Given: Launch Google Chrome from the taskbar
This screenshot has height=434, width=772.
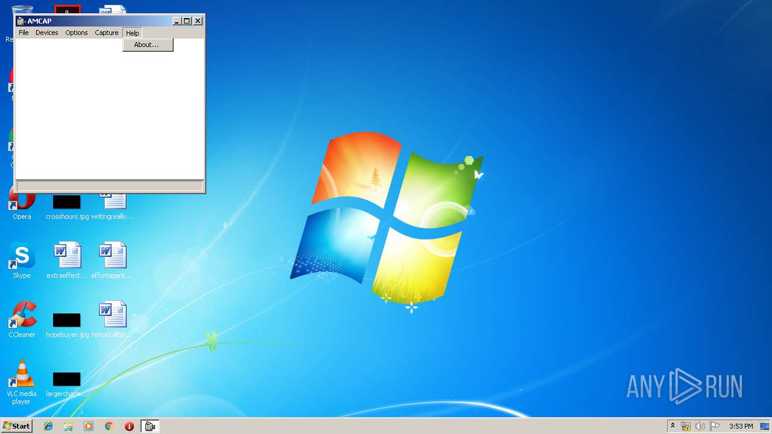Looking at the screenshot, I should [x=109, y=426].
